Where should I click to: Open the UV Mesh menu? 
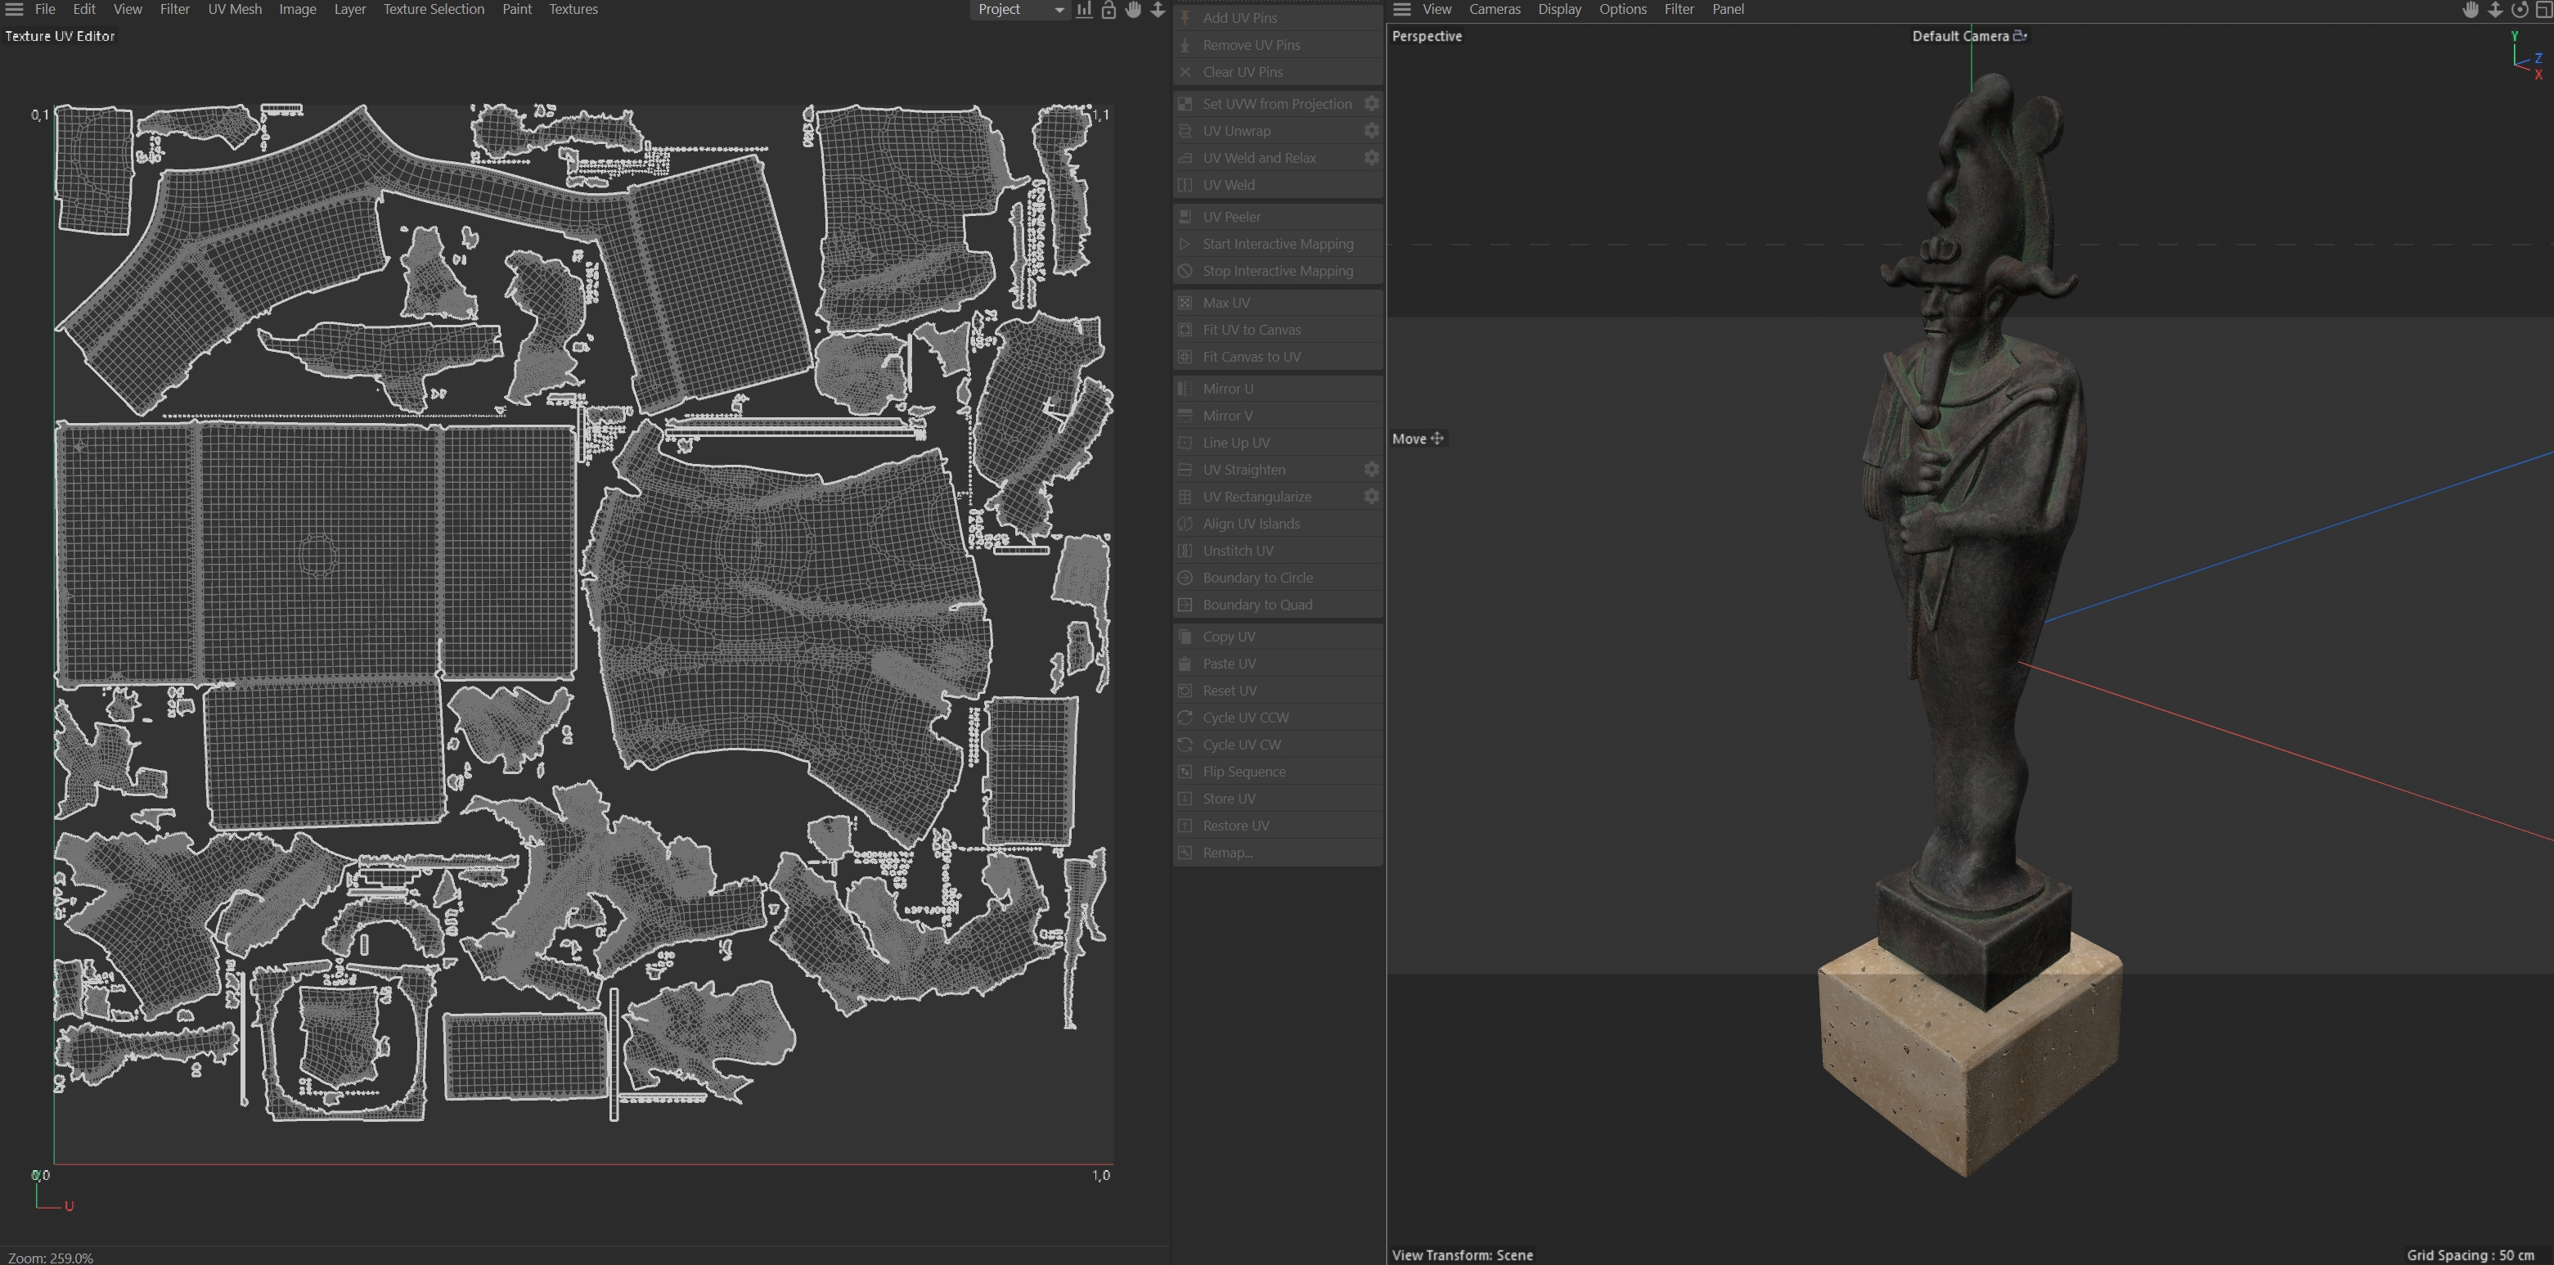[x=235, y=9]
